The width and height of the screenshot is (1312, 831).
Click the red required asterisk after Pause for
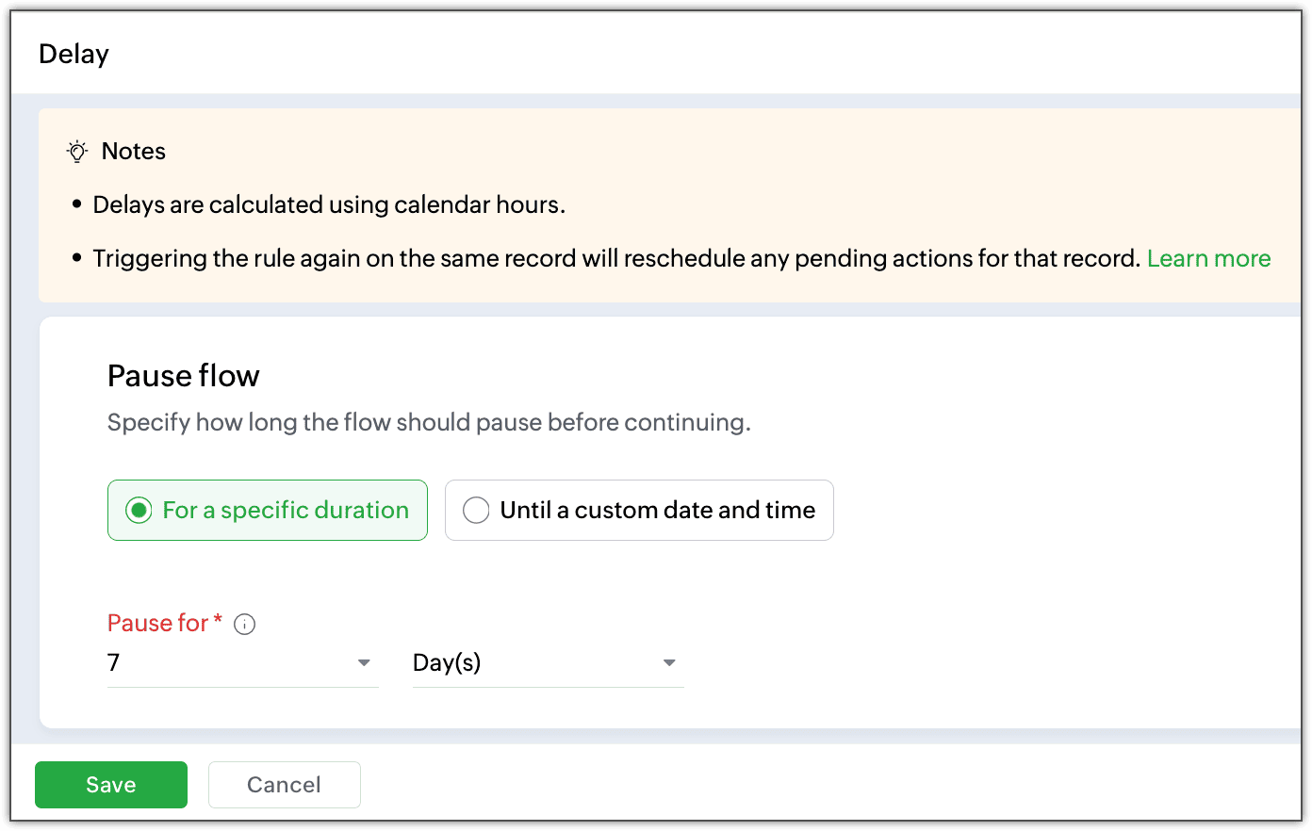(218, 619)
